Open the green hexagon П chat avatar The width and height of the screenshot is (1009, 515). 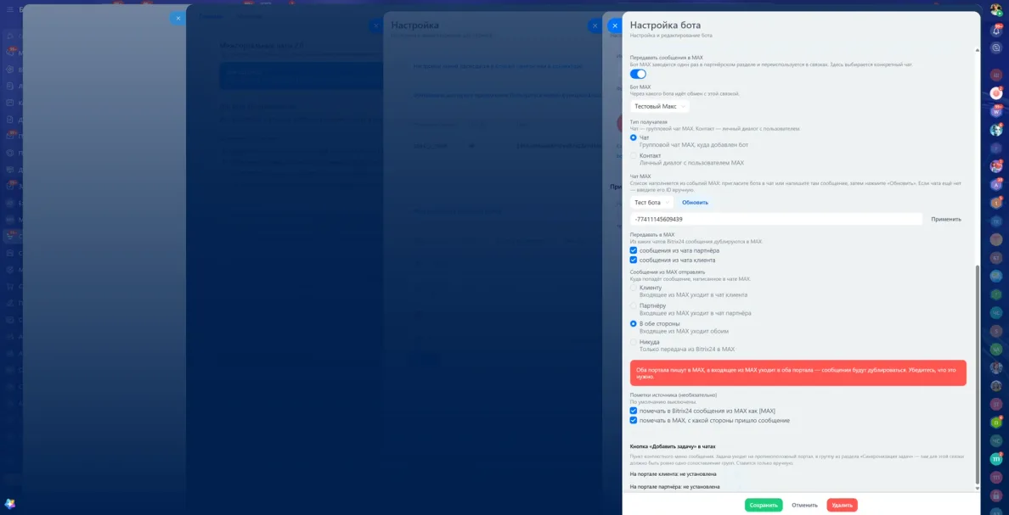pyautogui.click(x=996, y=423)
